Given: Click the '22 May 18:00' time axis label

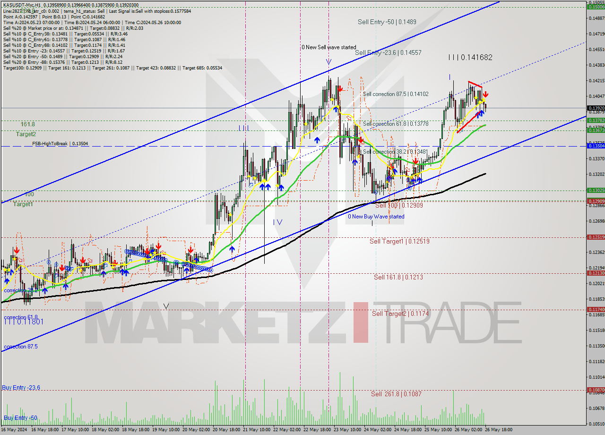Looking at the screenshot, I should point(317,430).
